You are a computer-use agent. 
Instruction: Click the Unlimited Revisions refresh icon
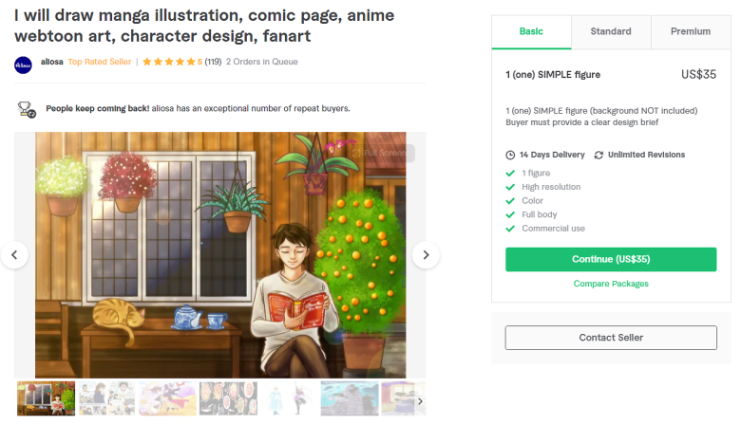pyautogui.click(x=598, y=156)
